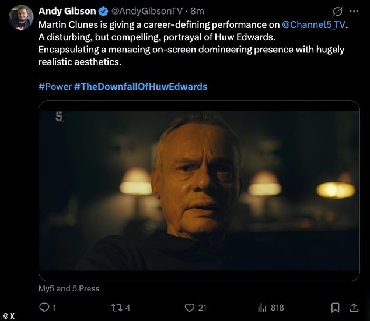Bookmark this post
This screenshot has height=321, width=370.
335,307
